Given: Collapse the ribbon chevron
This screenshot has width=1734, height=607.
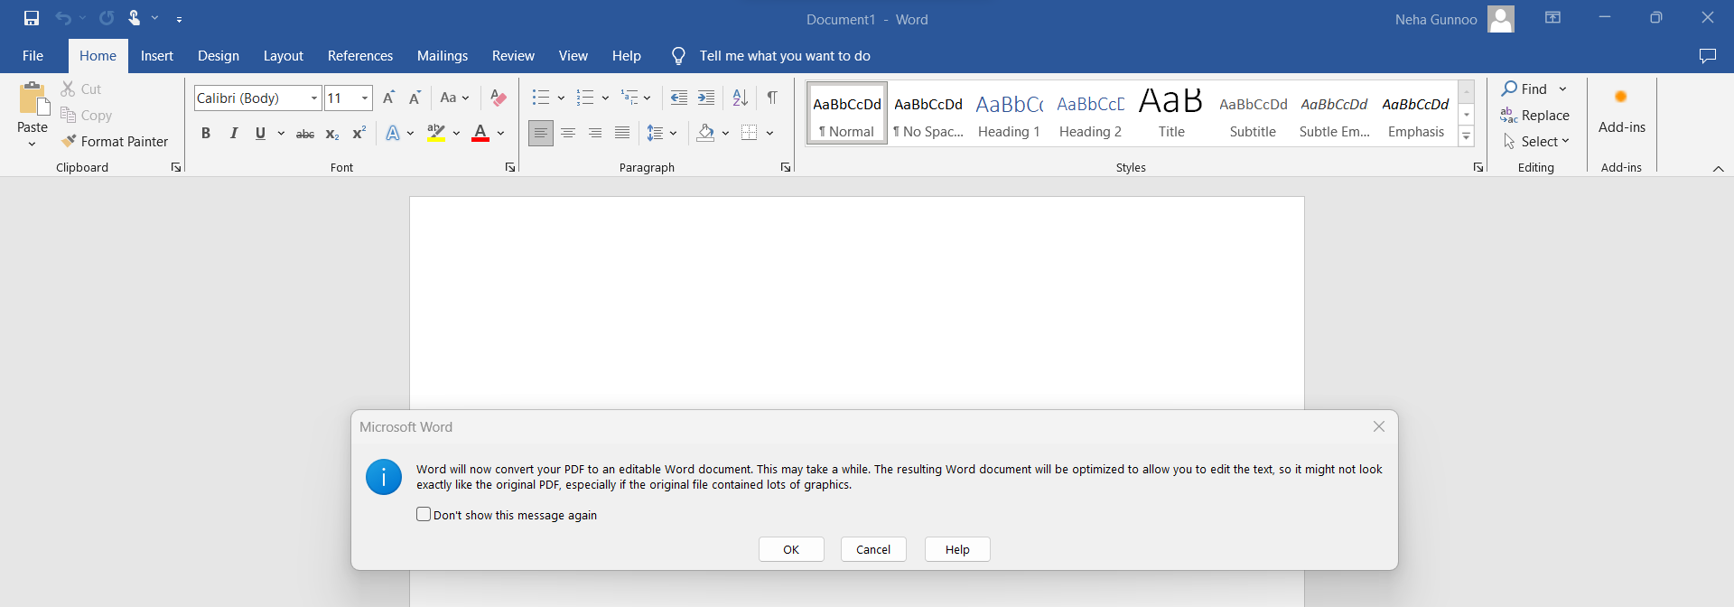Looking at the screenshot, I should pos(1718,168).
